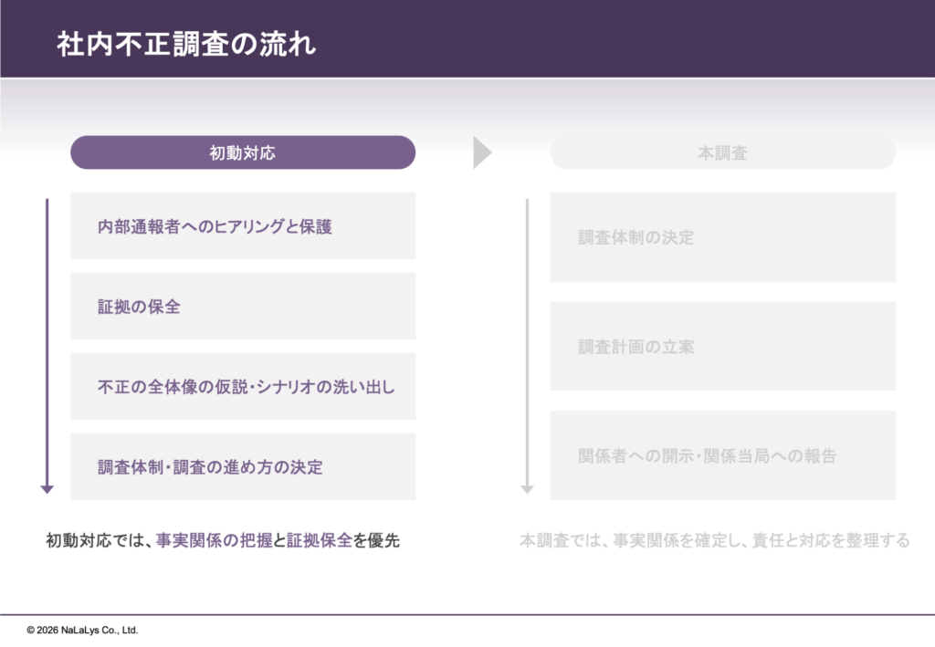Select the 初動対応 phase pill
The height and width of the screenshot is (647, 935).
click(243, 153)
